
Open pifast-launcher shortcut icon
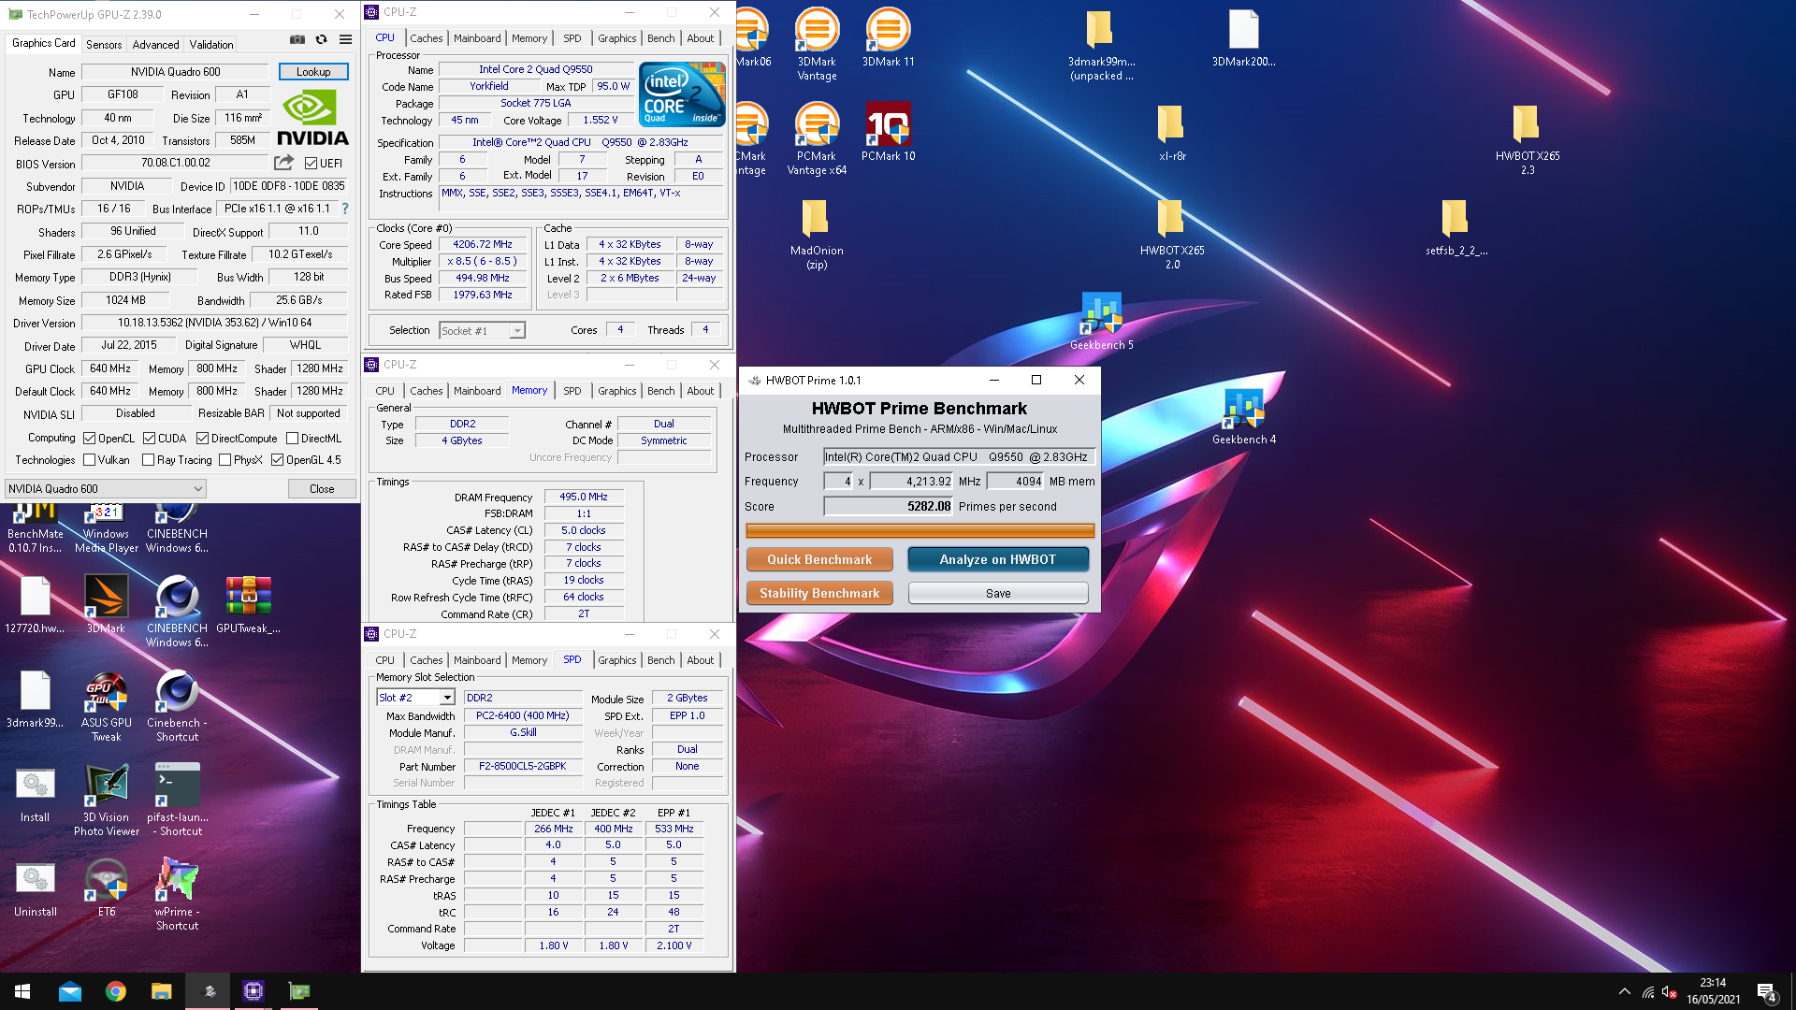click(x=177, y=800)
